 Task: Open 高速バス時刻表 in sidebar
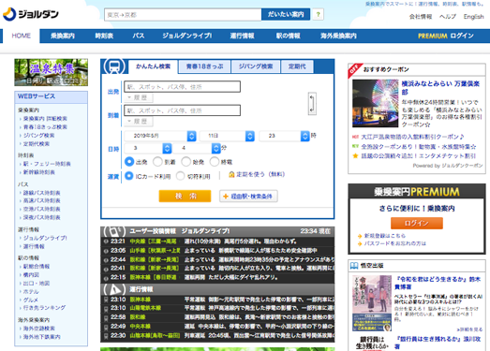(41, 200)
